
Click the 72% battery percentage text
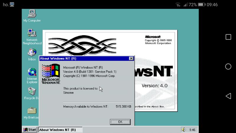193,5
